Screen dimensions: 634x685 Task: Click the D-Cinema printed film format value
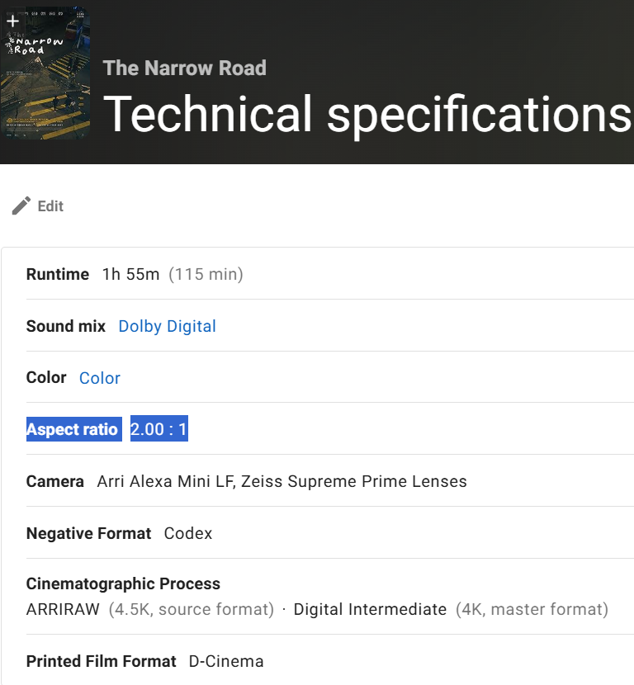pyautogui.click(x=226, y=661)
